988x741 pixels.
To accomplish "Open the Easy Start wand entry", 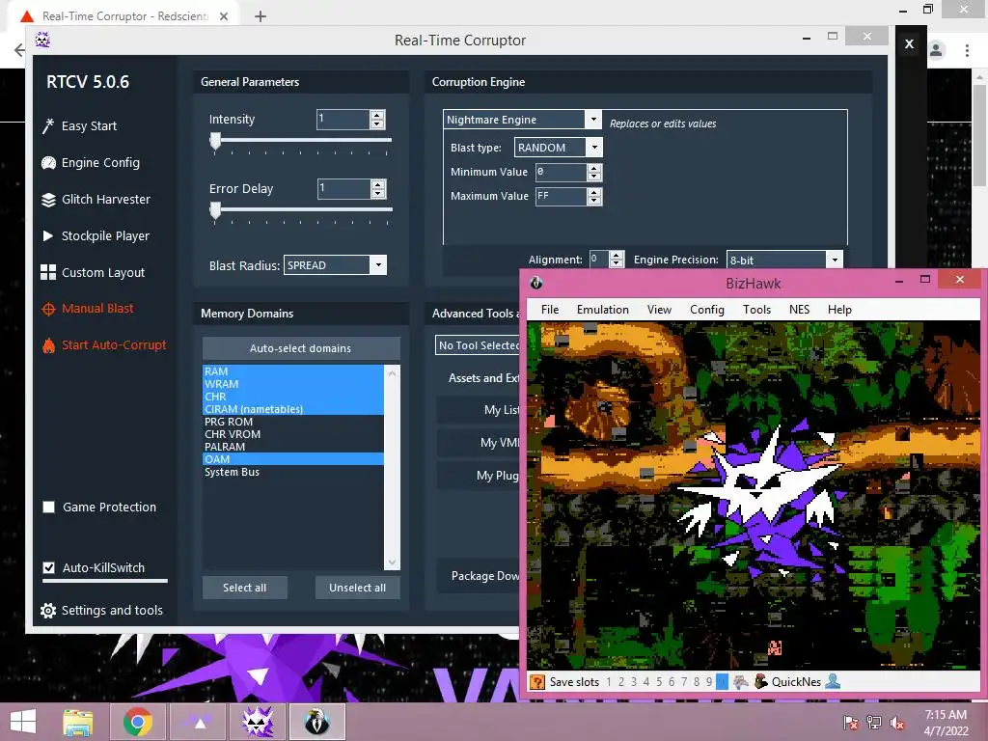I will 79,126.
